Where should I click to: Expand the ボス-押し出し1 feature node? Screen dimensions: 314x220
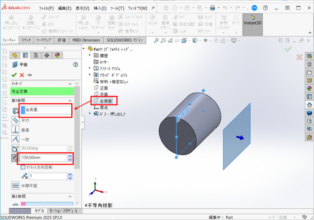click(90, 113)
